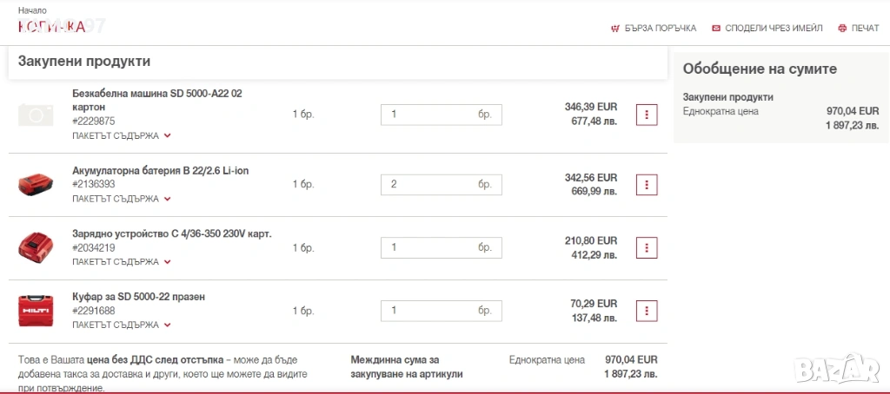Open the Акумулаторна батерия B 22/2.6 product link
The image size is (890, 394).
[x=161, y=170]
